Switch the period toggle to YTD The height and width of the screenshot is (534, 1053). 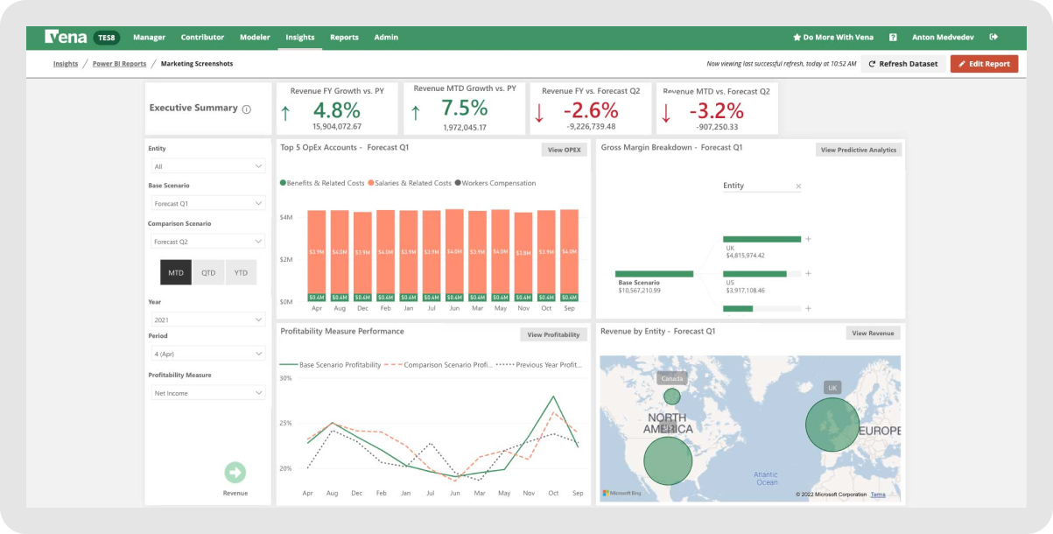click(241, 271)
